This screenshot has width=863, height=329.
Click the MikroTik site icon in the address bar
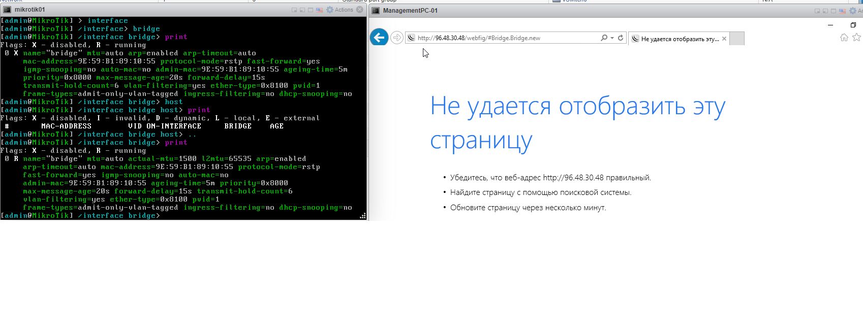(x=411, y=38)
